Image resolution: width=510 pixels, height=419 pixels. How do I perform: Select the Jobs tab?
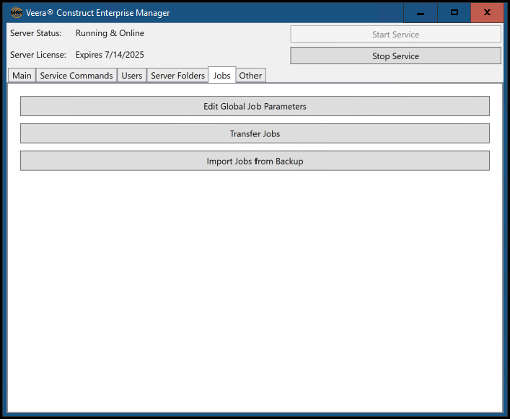point(222,75)
